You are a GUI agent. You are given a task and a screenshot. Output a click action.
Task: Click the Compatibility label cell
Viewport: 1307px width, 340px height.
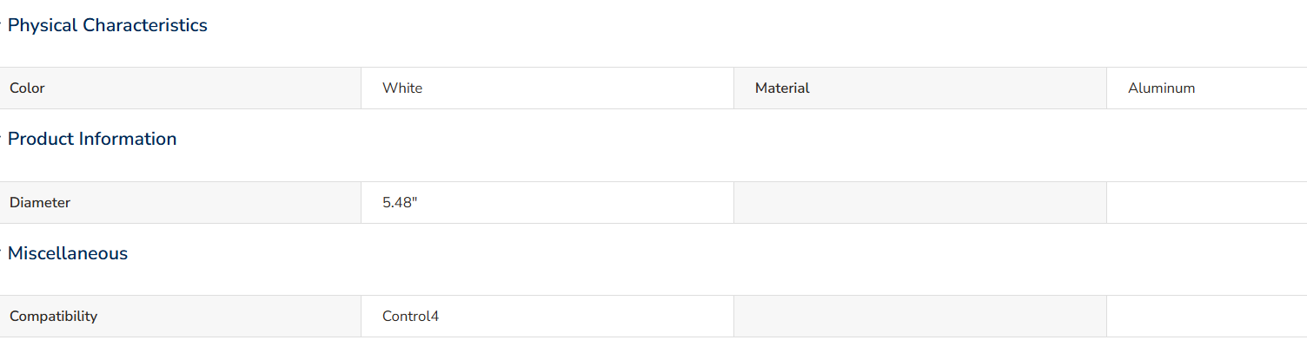180,317
